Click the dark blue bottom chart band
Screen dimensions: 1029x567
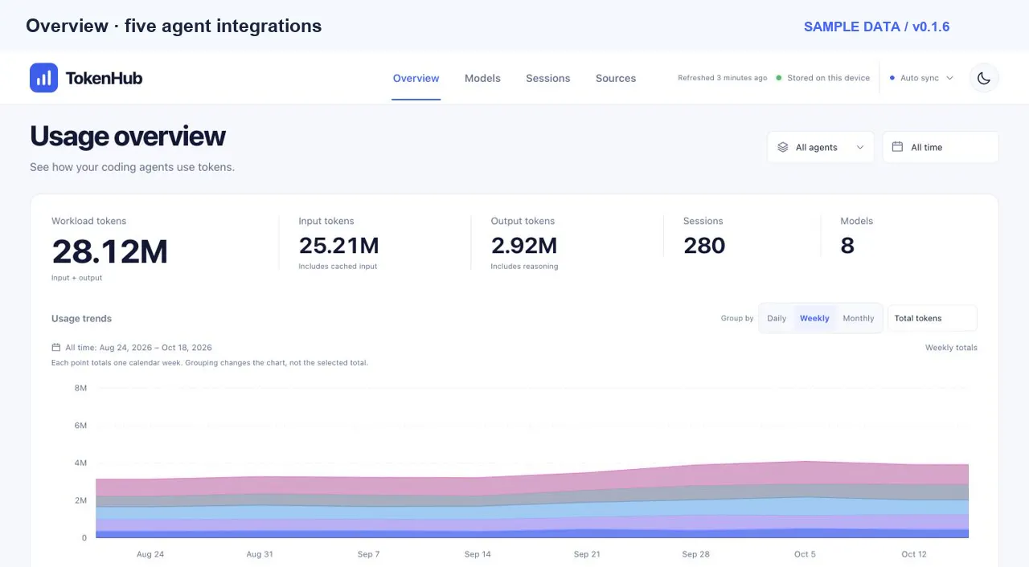(531, 533)
